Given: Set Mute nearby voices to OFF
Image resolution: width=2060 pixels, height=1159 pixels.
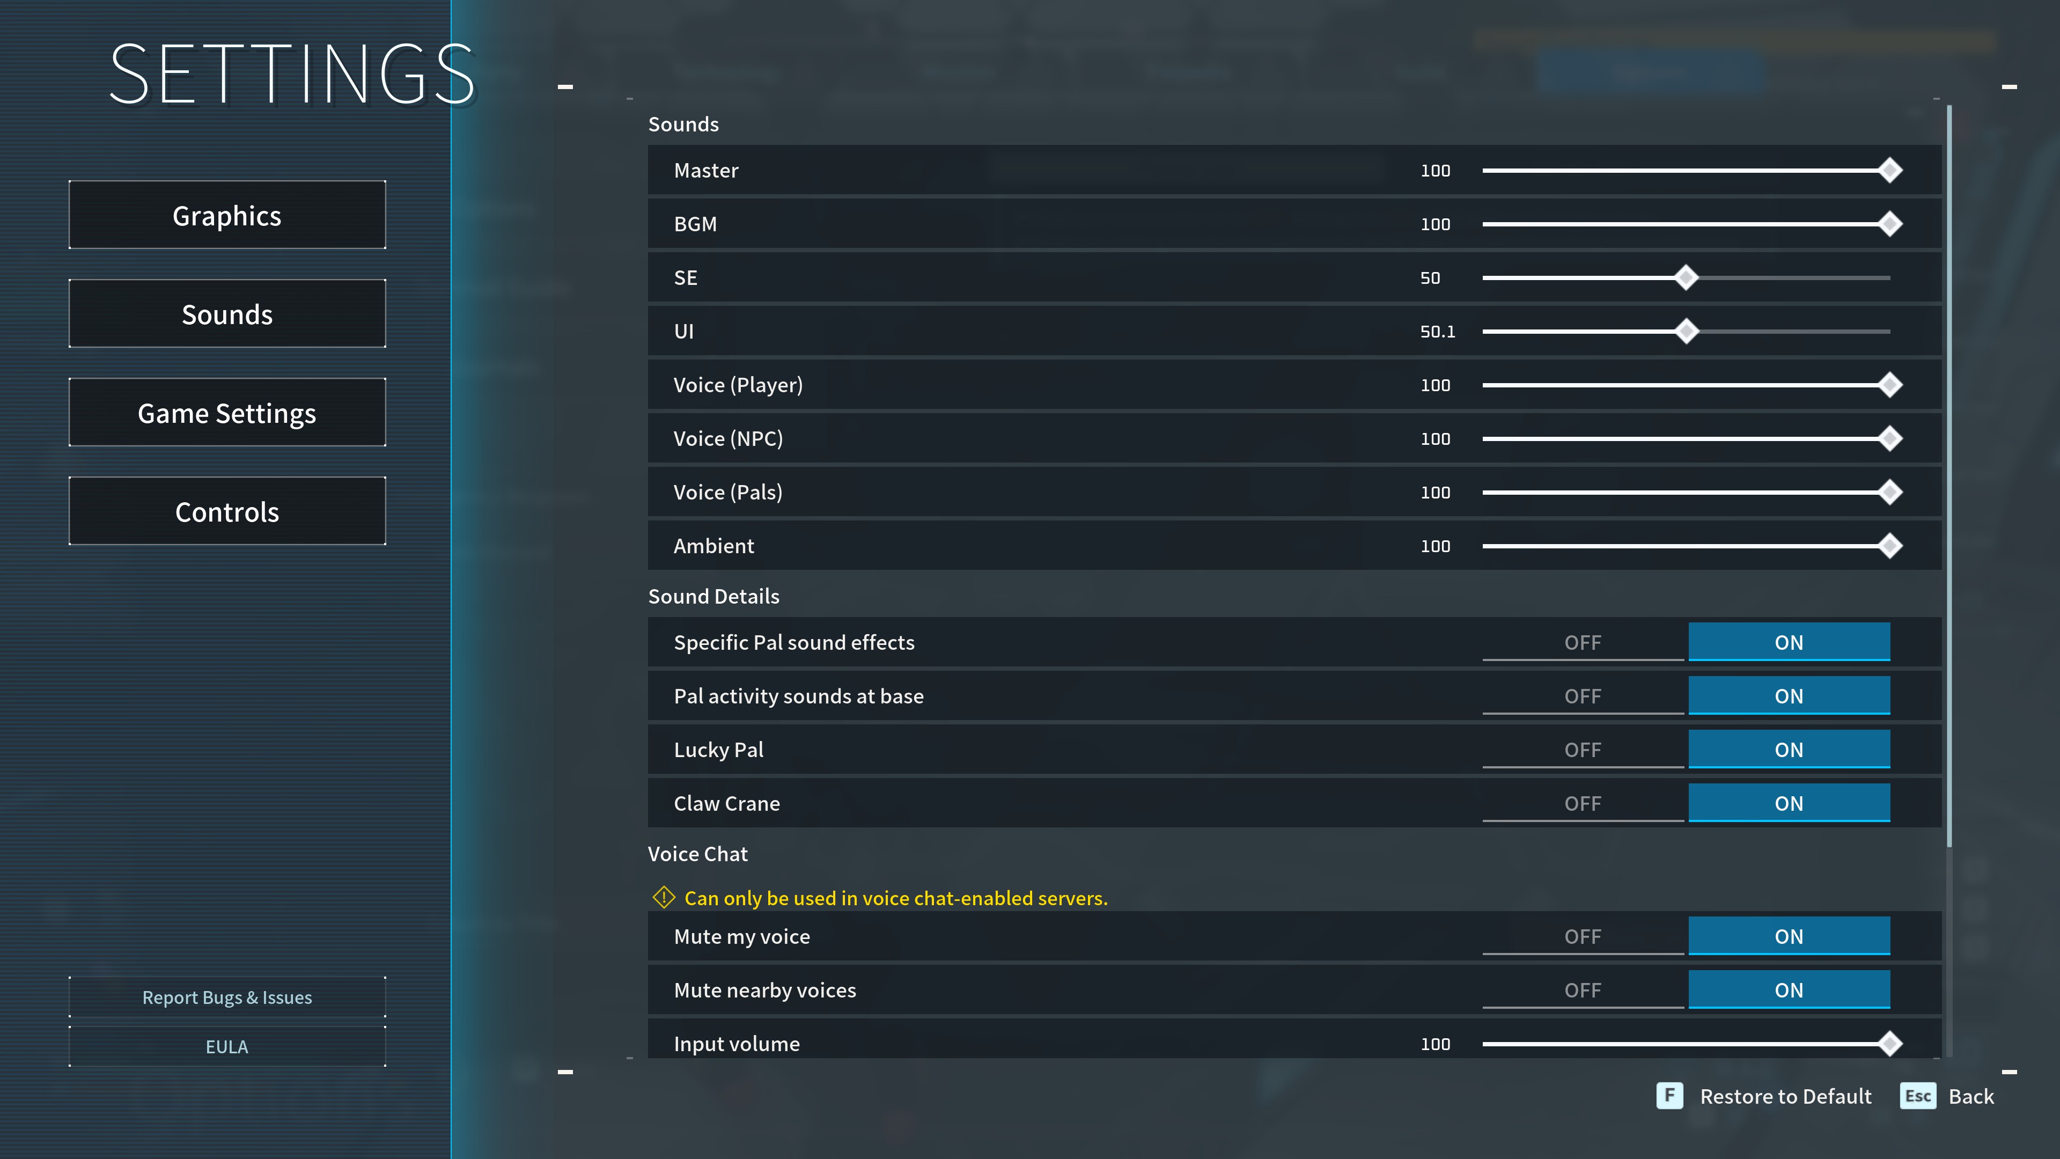Looking at the screenshot, I should [1583, 990].
